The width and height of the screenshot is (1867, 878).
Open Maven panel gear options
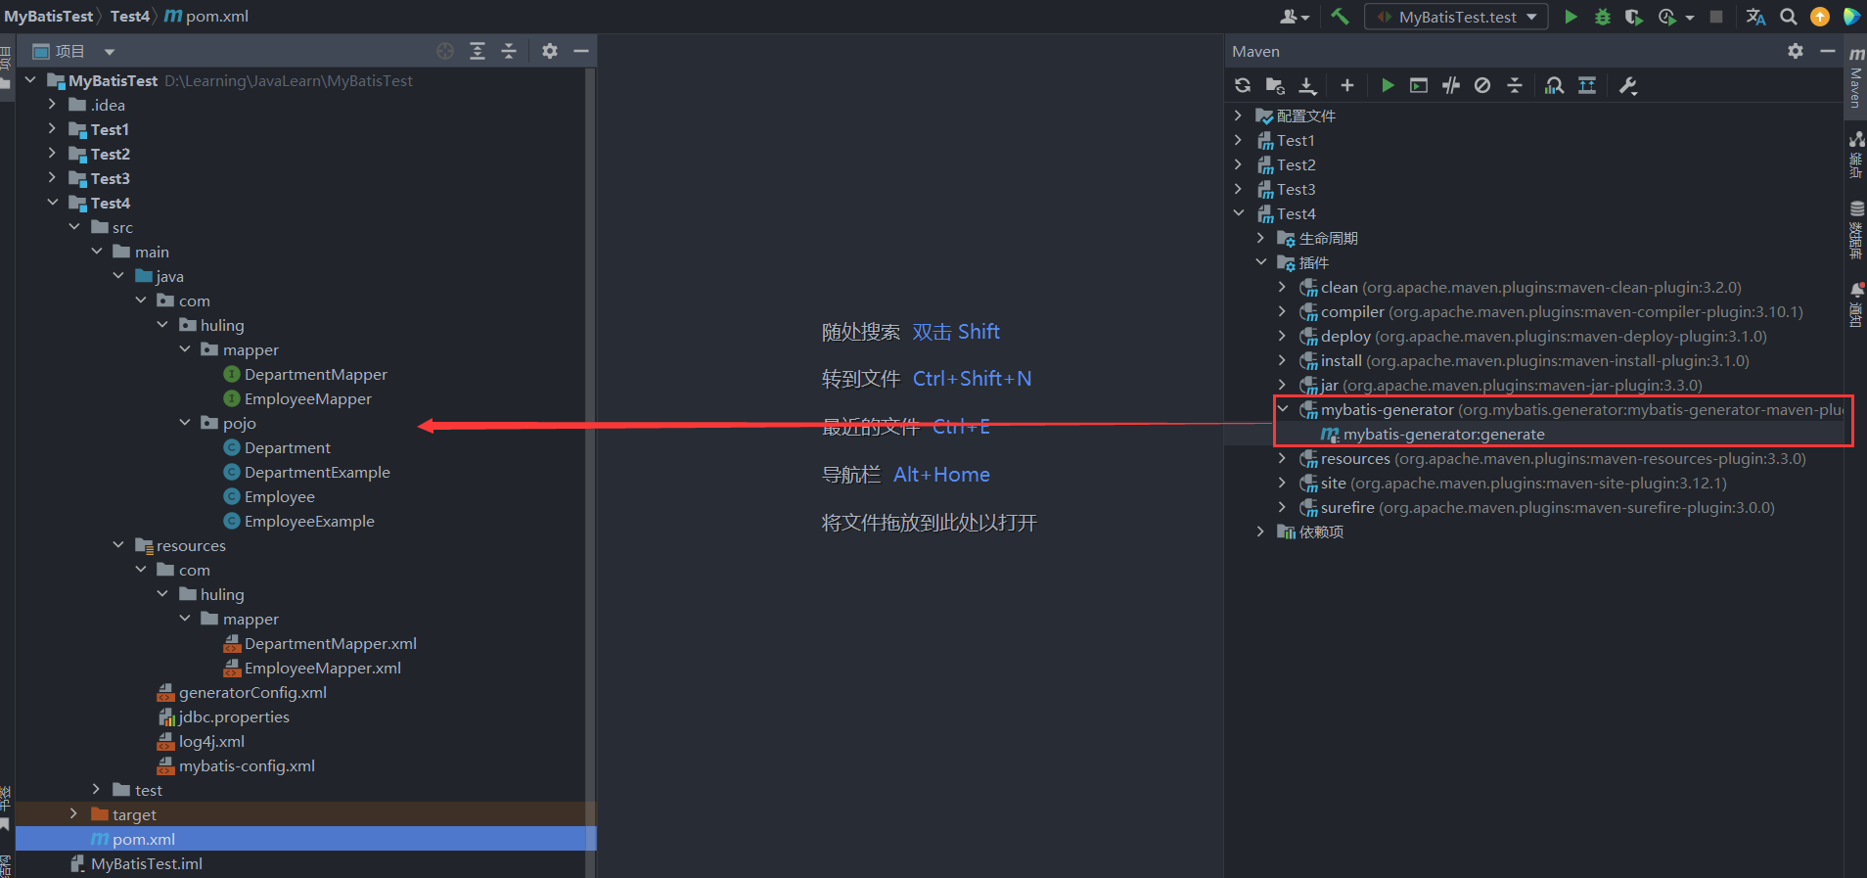click(x=1796, y=51)
